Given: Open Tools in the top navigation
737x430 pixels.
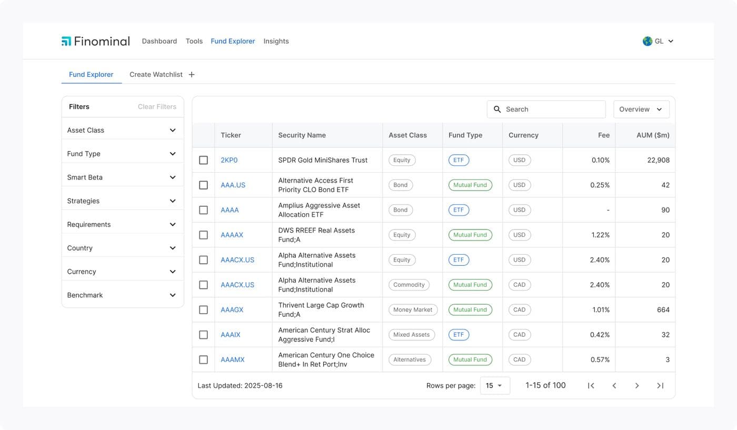Looking at the screenshot, I should tap(194, 41).
